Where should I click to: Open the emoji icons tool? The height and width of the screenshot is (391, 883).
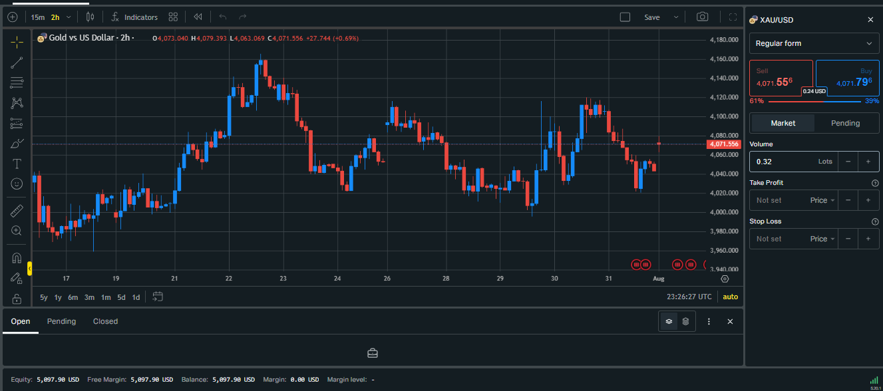17,184
